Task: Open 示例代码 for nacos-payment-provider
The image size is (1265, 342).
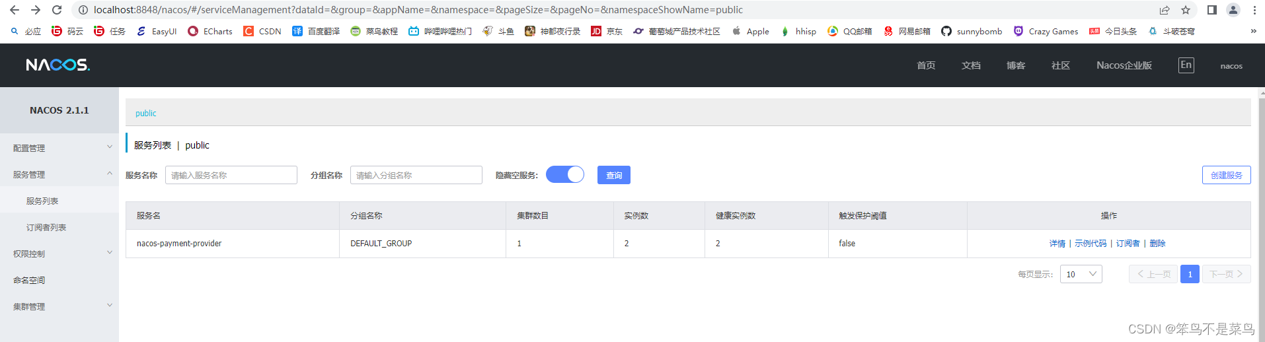Action: (x=1091, y=244)
